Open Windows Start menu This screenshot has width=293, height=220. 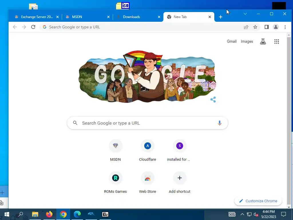[7, 214]
